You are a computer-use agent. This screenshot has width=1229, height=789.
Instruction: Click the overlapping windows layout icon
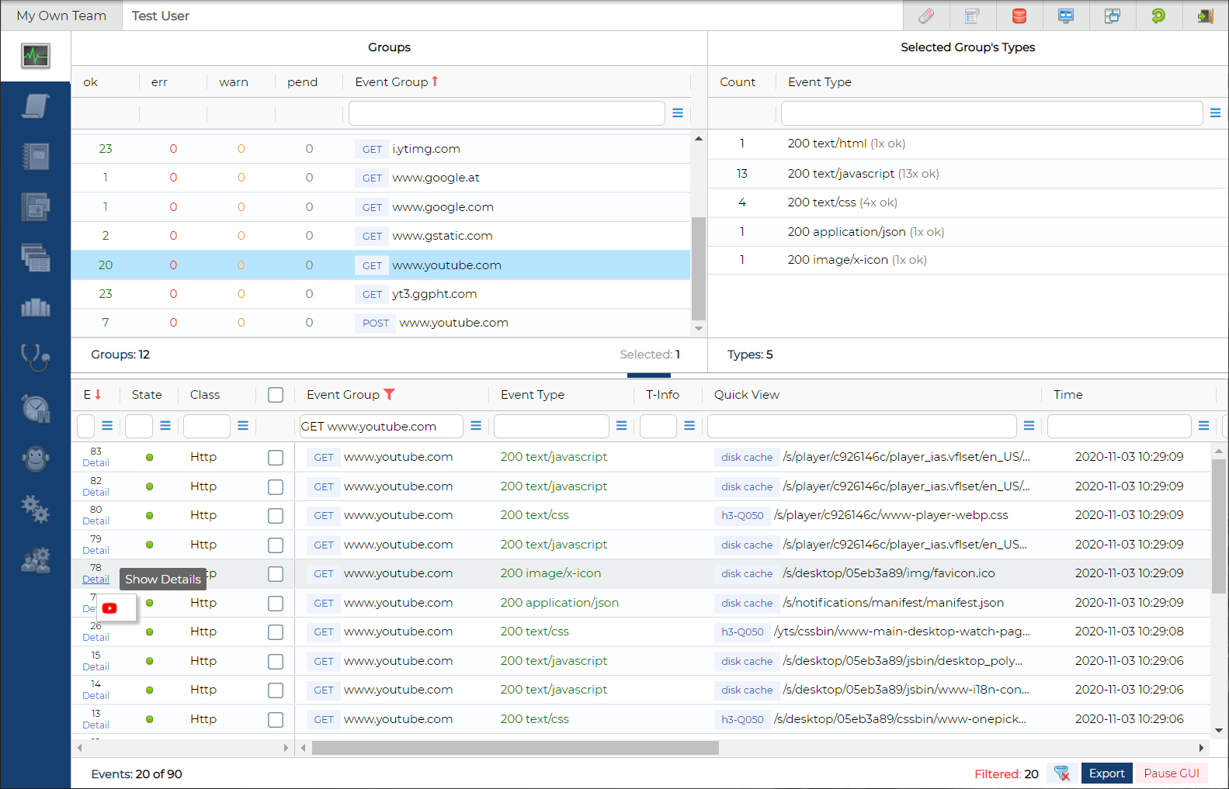[1113, 16]
